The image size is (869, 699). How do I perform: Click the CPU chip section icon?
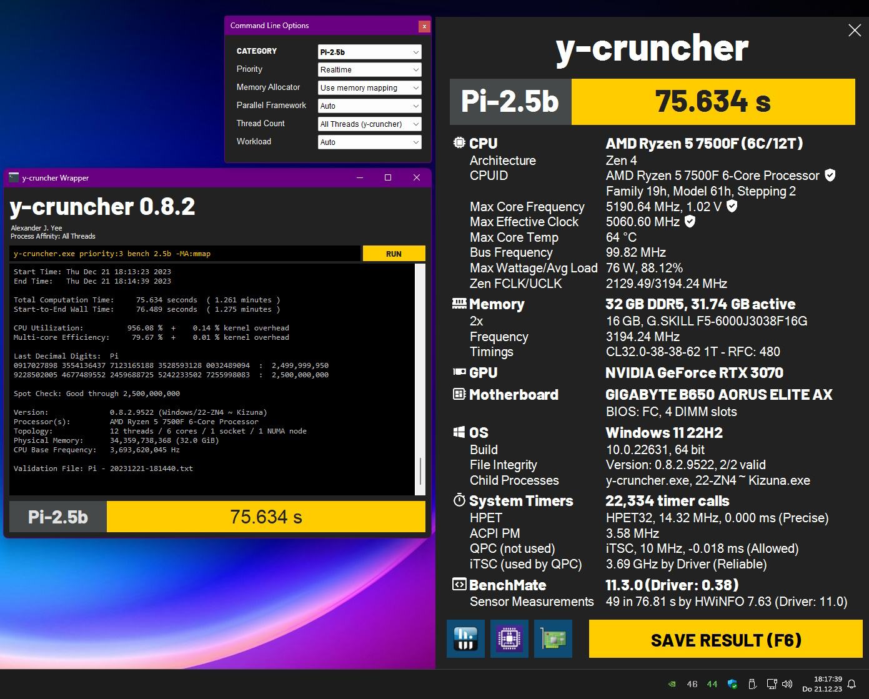pos(459,142)
